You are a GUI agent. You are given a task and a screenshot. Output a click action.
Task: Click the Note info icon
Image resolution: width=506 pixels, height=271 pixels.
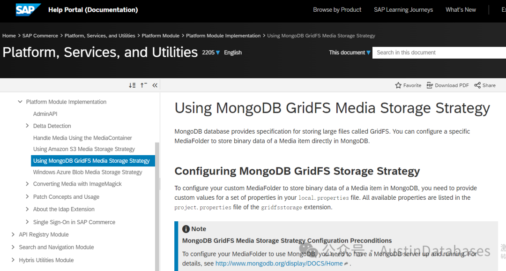click(186, 229)
